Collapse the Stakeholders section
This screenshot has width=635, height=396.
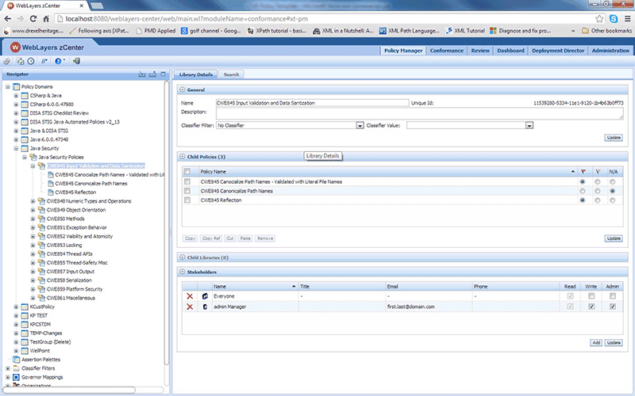(183, 272)
